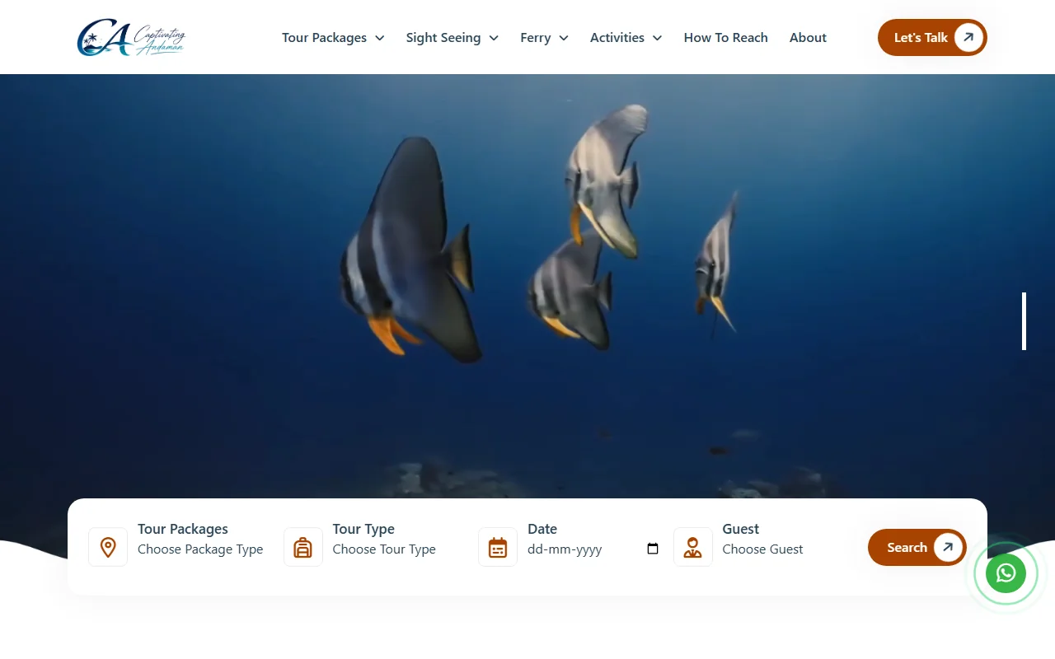Click the backpack icon beside Tour Type
This screenshot has width=1055, height=659.
click(303, 547)
